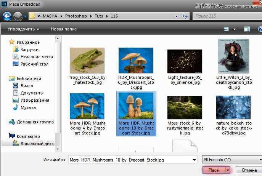Click the Отмена cancel button
The image size is (262, 176).
click(x=249, y=170)
